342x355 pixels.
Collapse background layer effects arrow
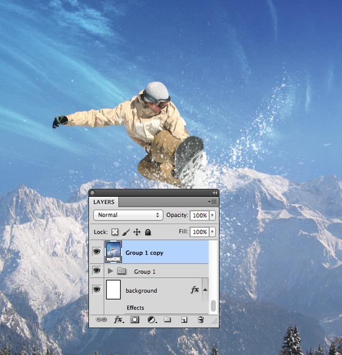[205, 290]
